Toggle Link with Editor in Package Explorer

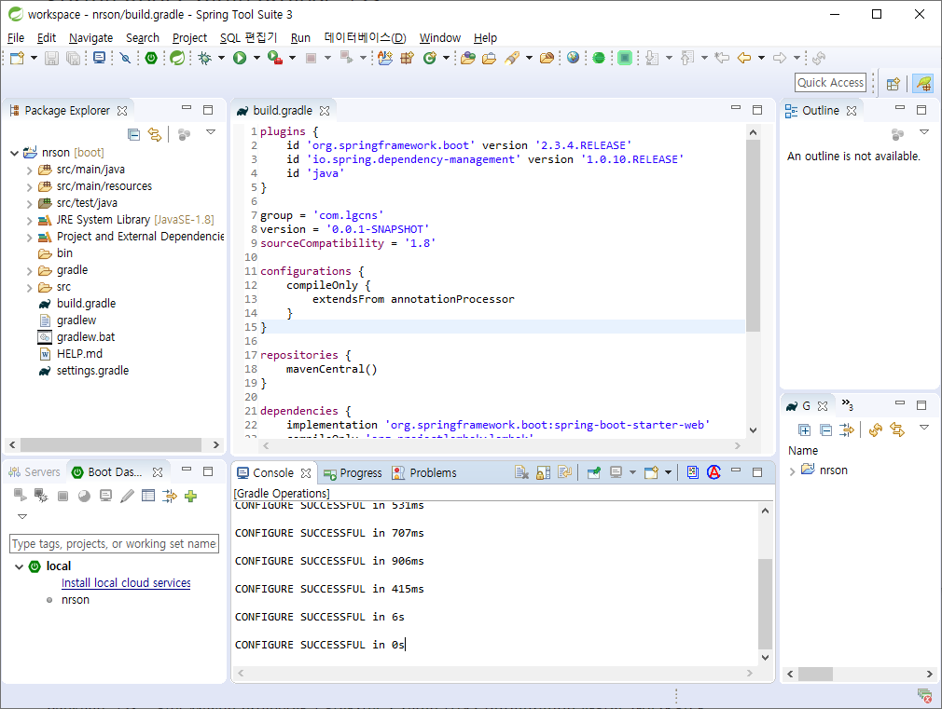[155, 134]
